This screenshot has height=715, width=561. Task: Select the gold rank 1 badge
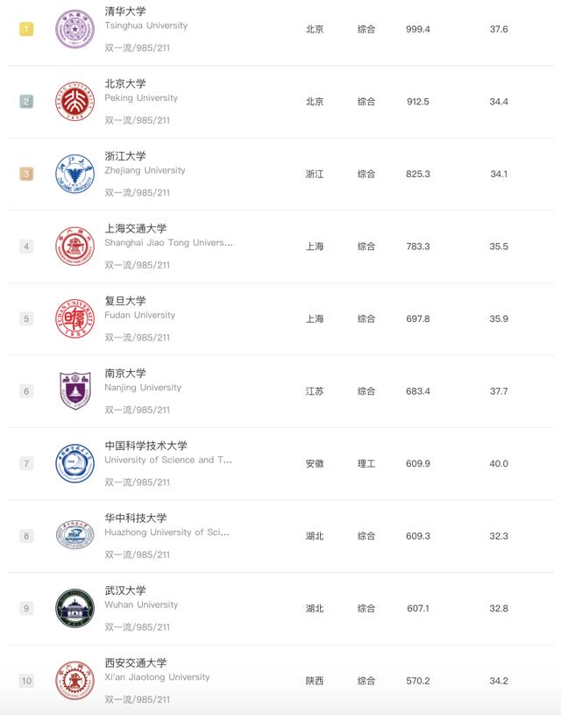[x=26, y=29]
